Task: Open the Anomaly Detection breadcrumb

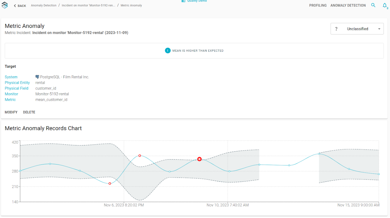Action: pos(44,5)
